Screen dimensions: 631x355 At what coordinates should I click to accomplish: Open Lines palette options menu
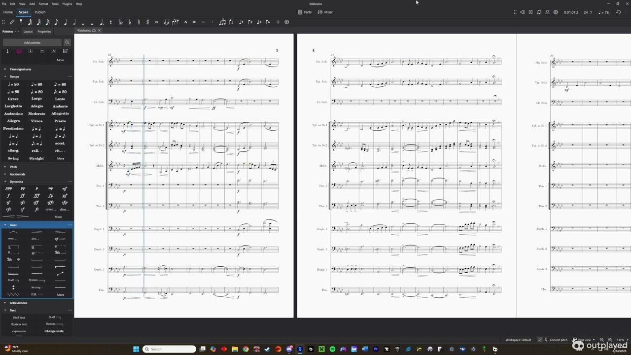pyautogui.click(x=70, y=225)
